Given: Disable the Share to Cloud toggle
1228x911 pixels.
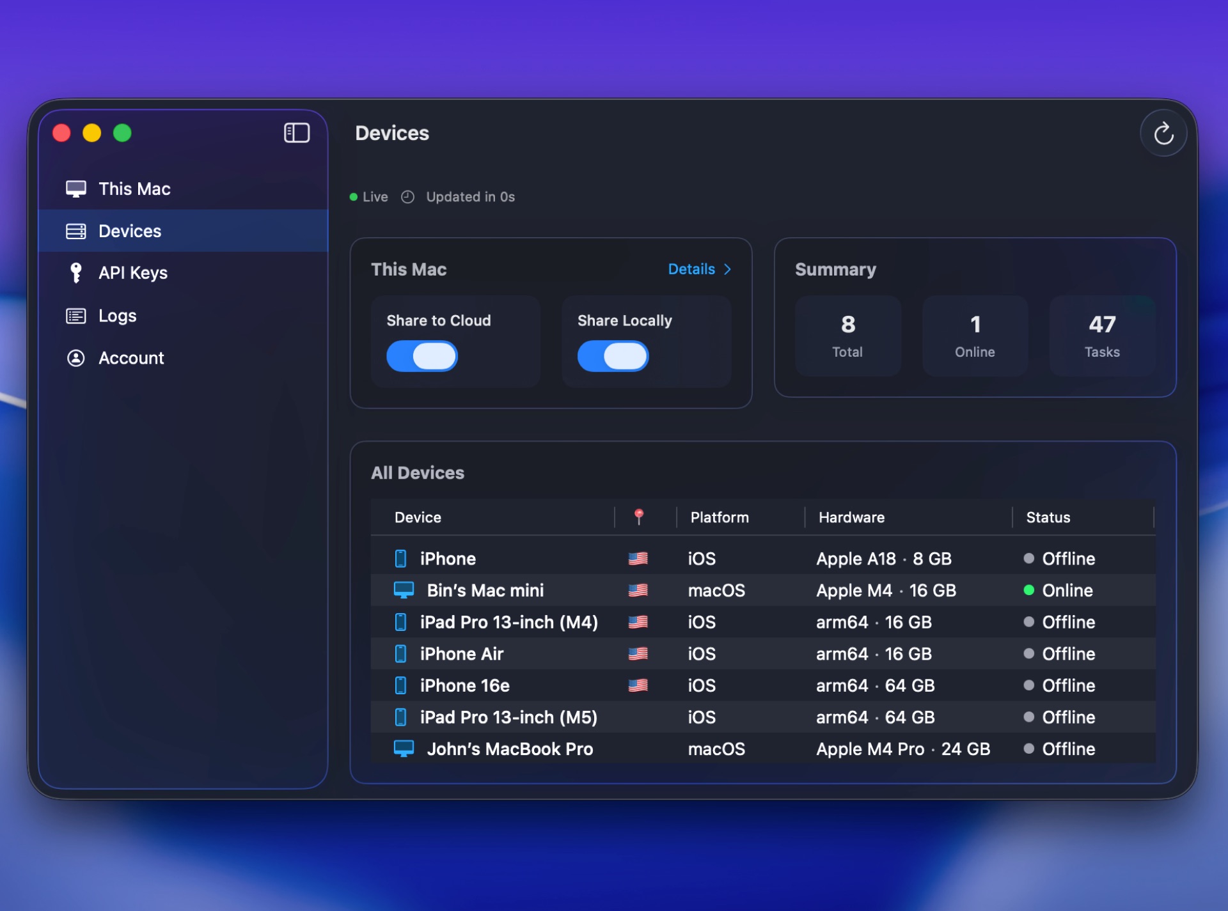Looking at the screenshot, I should click(x=421, y=356).
